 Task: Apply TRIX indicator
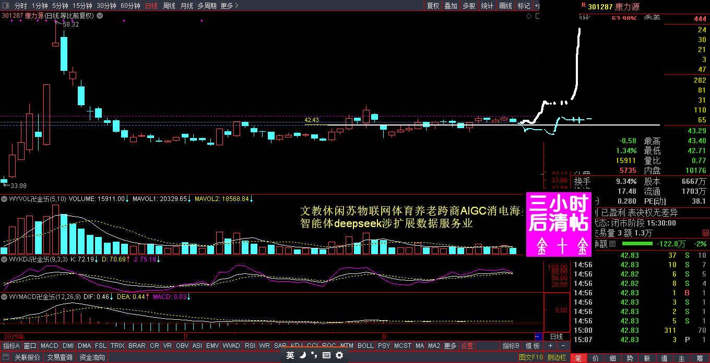(117, 346)
